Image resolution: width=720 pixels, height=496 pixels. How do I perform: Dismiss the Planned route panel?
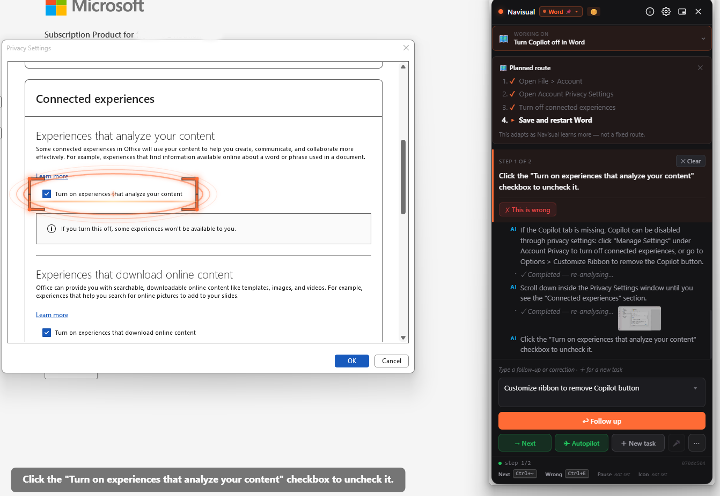click(700, 68)
